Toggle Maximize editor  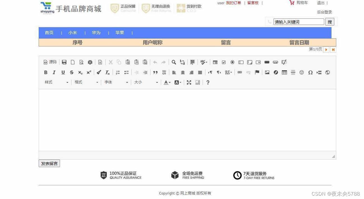pos(189,83)
